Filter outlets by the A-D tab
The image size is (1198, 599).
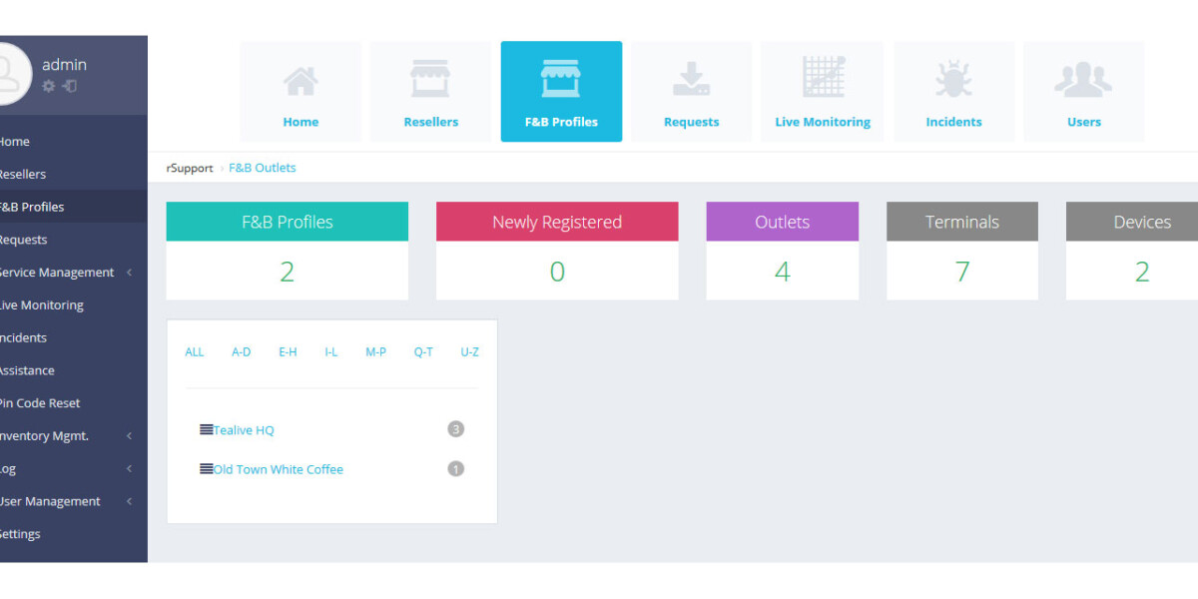coord(242,352)
